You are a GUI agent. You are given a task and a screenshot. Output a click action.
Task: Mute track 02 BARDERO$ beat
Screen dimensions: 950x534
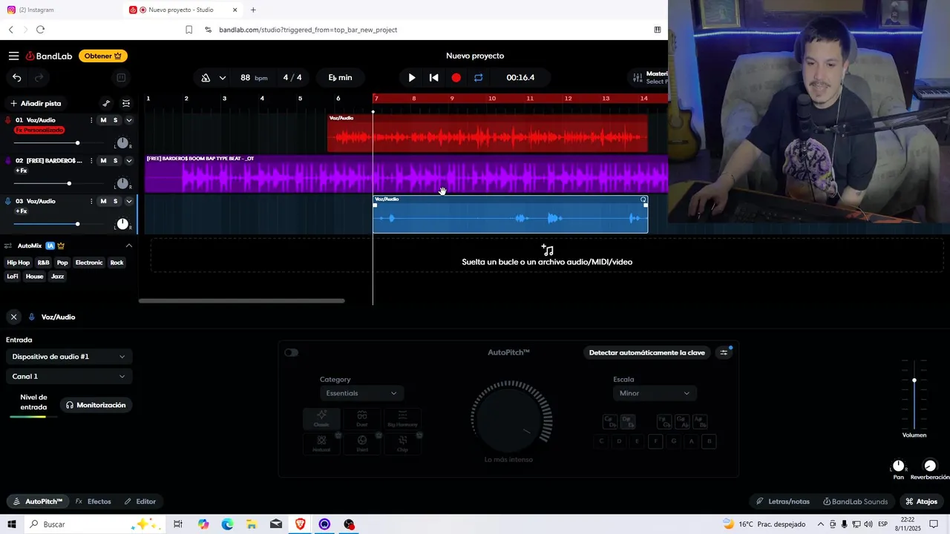pyautogui.click(x=103, y=161)
